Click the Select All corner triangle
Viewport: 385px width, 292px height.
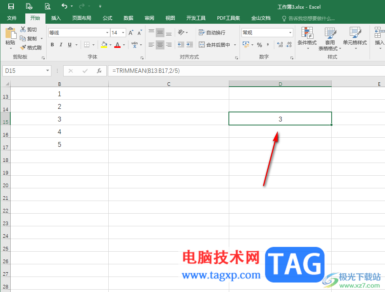pyautogui.click(x=7, y=84)
